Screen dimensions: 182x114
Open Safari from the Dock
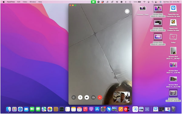click(x=20, y=109)
